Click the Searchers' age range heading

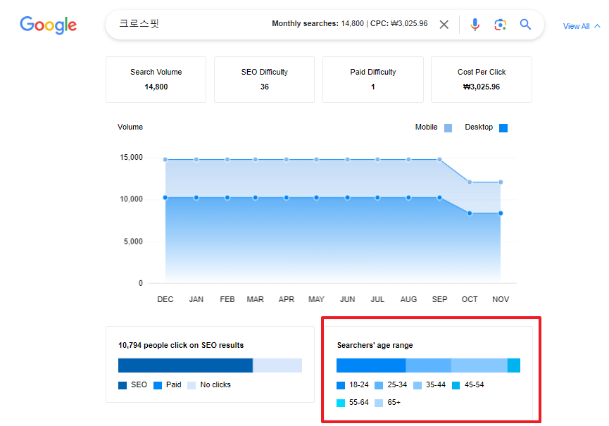375,345
